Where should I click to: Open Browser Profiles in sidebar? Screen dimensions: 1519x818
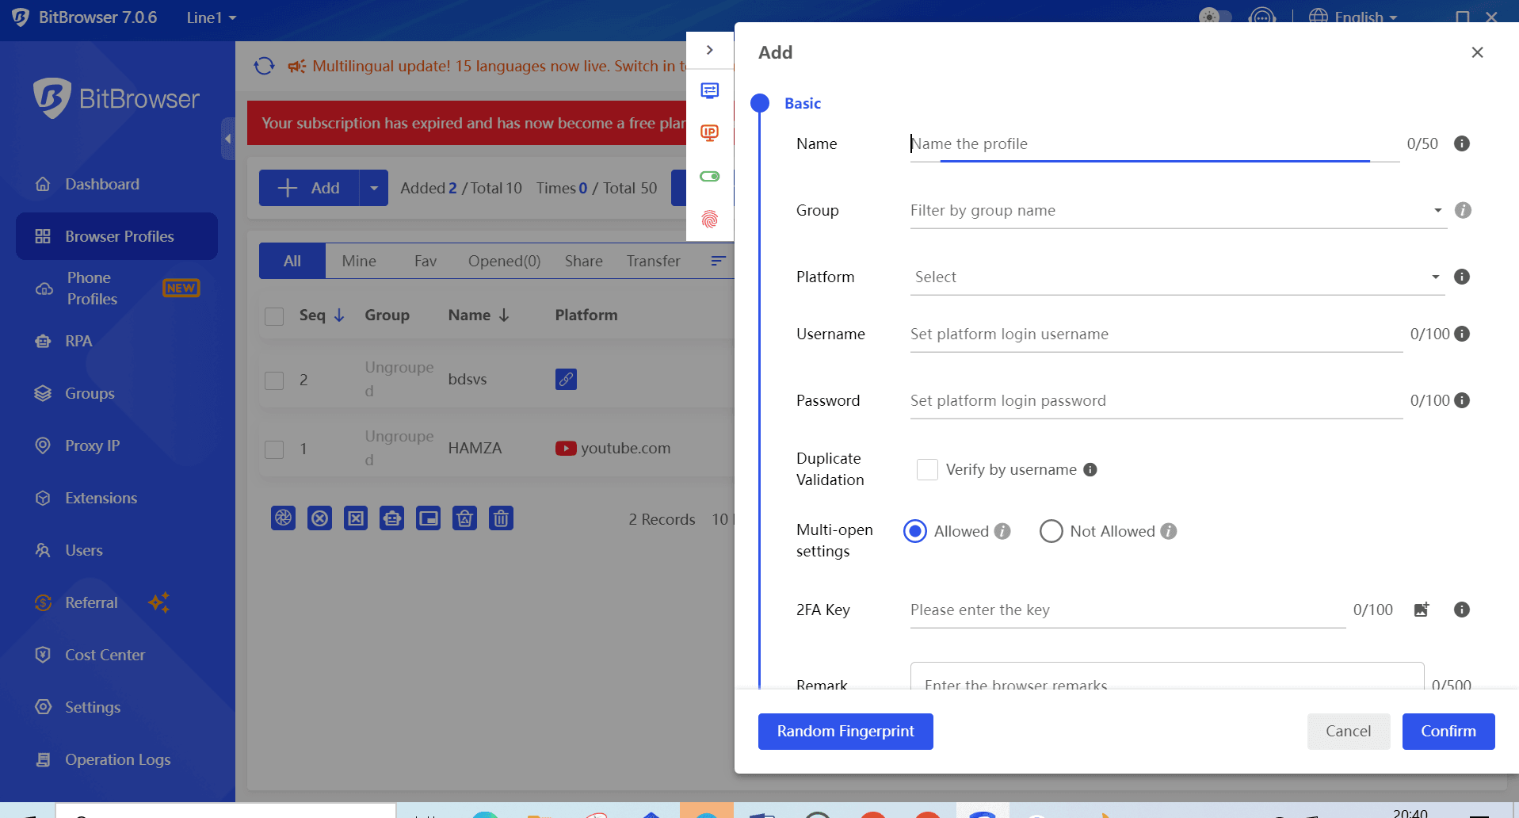pyautogui.click(x=116, y=236)
